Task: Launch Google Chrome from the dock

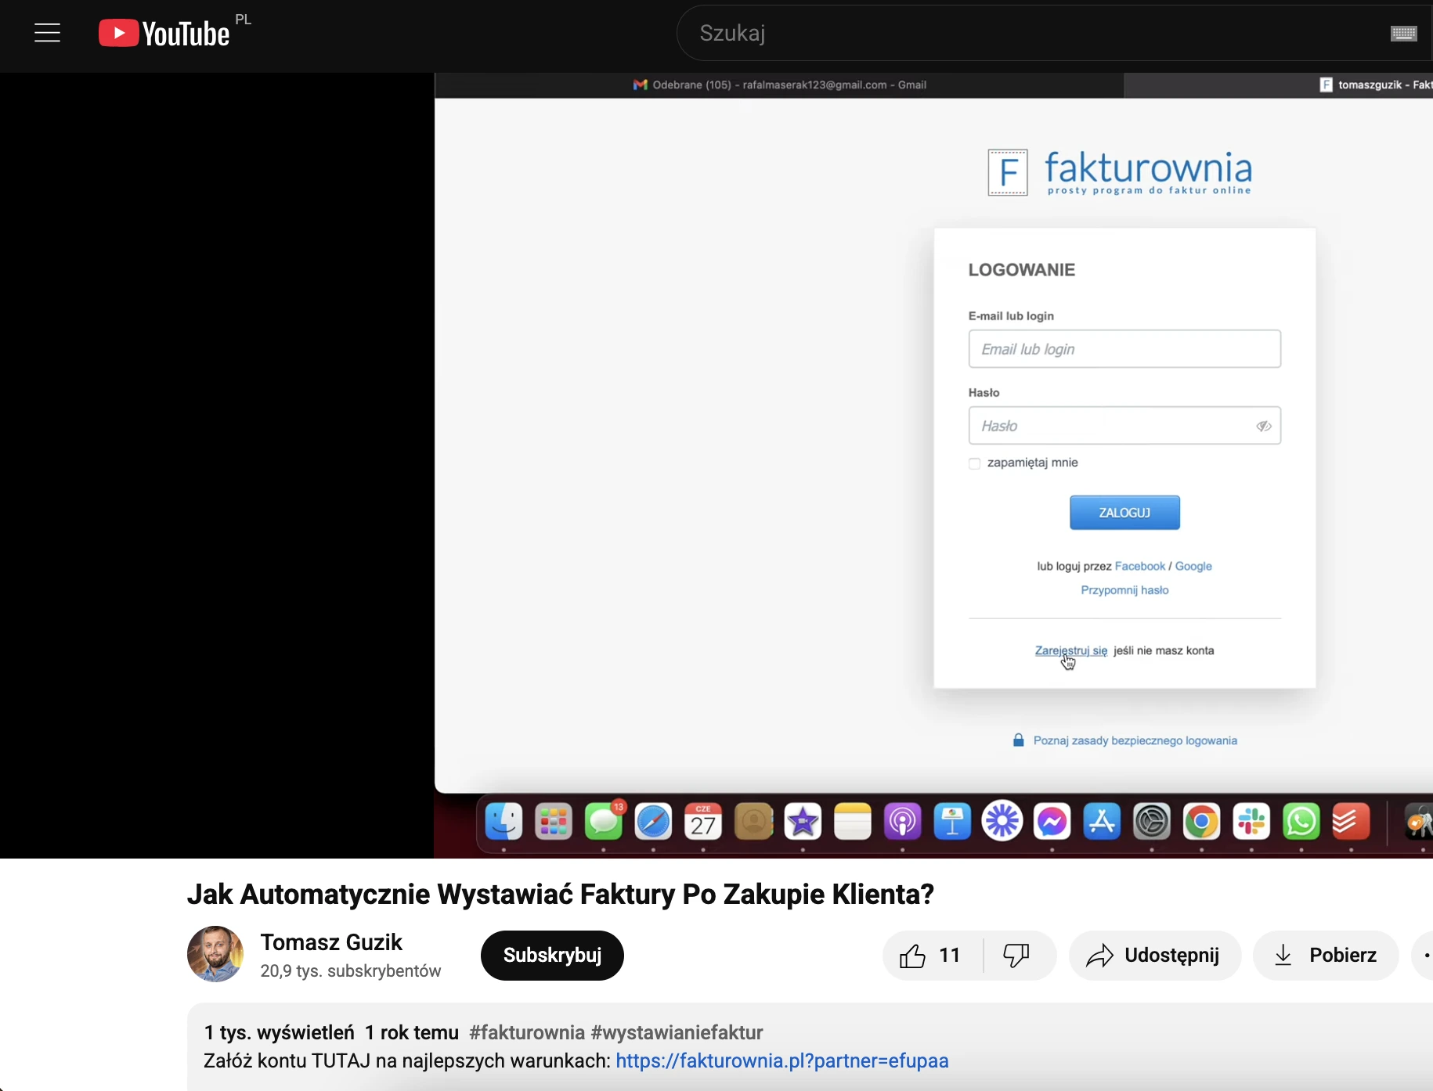Action: [x=1202, y=823]
